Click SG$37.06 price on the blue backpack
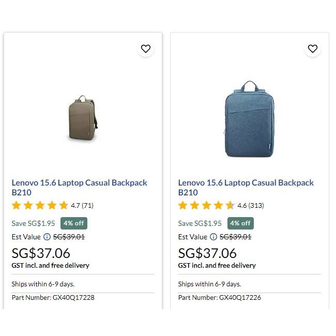The width and height of the screenshot is (336, 336). (207, 253)
